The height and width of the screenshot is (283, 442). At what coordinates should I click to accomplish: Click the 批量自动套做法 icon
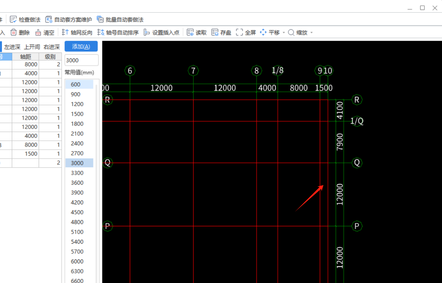coord(100,20)
